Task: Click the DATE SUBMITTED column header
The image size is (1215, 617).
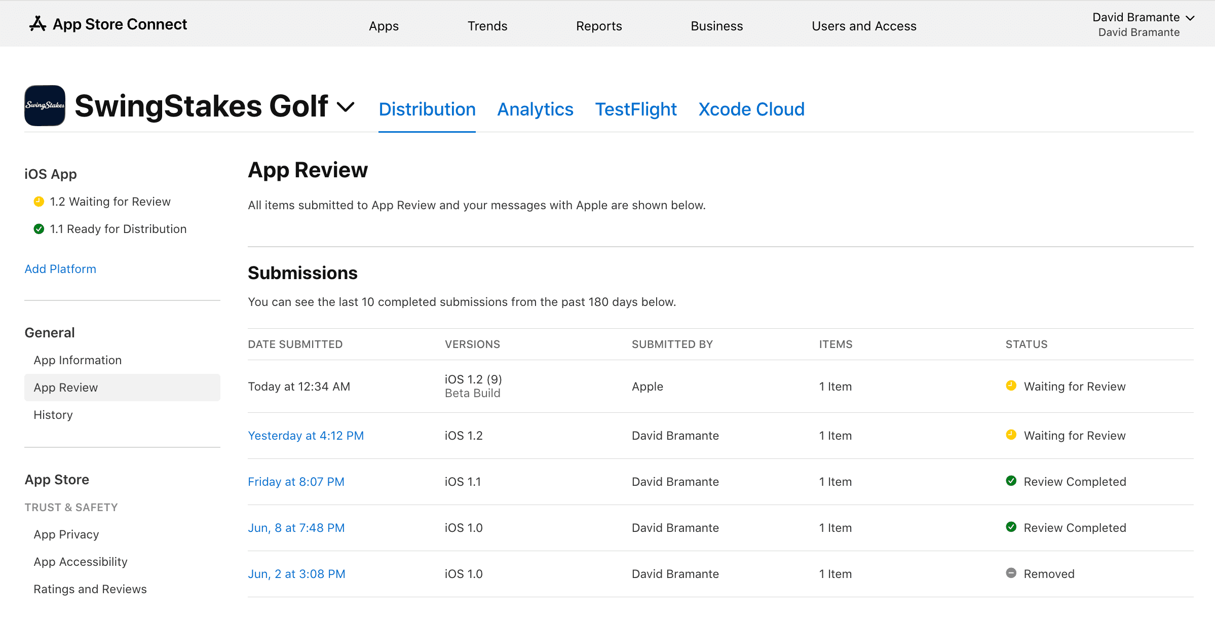Action: 295,344
